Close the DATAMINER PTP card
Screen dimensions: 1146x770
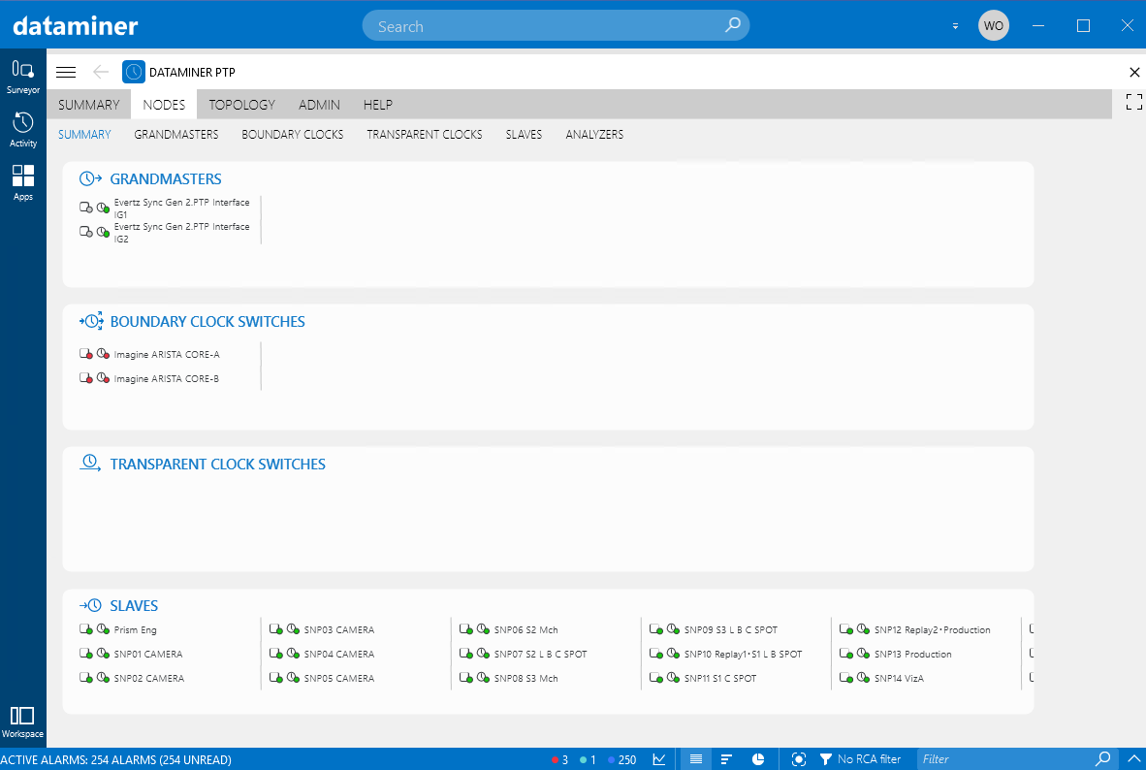tap(1134, 72)
